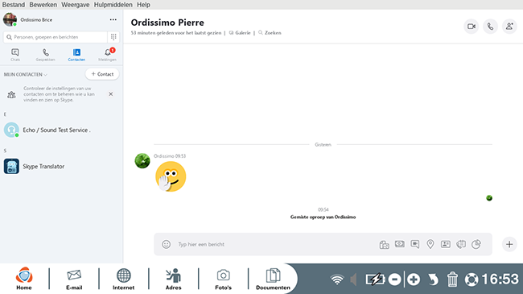Open the emoji picker in message box
The height and width of the screenshot is (294, 523).
pyautogui.click(x=166, y=244)
